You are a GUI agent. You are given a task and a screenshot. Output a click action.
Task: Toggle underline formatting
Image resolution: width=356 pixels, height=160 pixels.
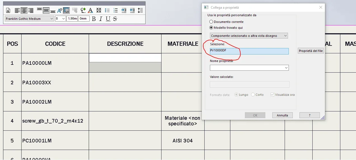click(108, 19)
